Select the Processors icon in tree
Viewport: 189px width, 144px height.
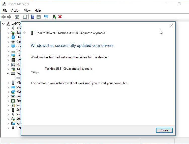coord(13,101)
